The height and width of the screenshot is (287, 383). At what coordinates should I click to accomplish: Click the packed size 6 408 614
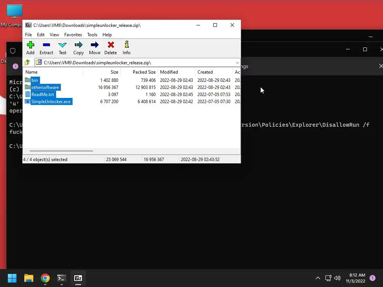tap(146, 102)
